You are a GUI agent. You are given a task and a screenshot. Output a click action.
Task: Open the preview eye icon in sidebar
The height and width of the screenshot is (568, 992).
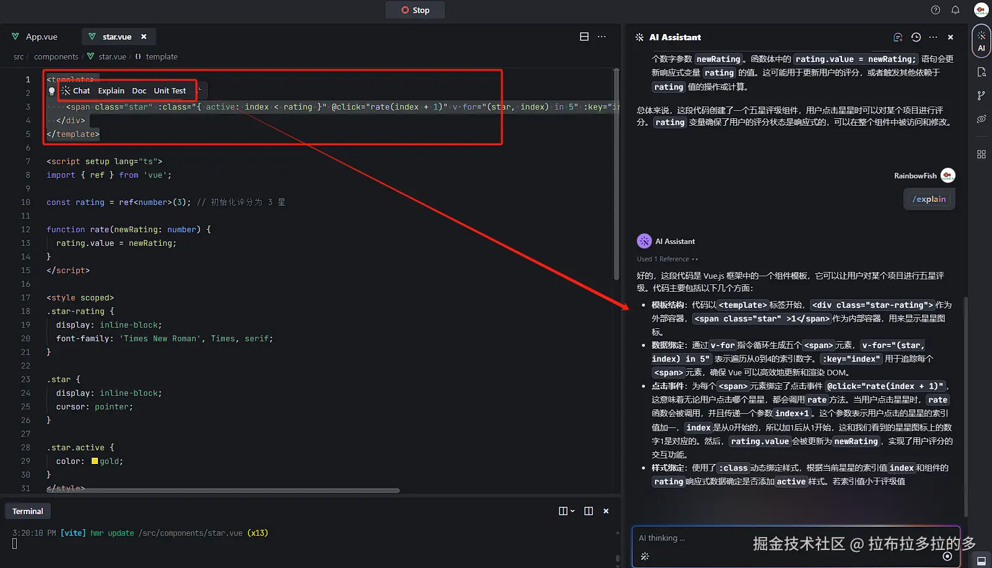click(x=981, y=119)
